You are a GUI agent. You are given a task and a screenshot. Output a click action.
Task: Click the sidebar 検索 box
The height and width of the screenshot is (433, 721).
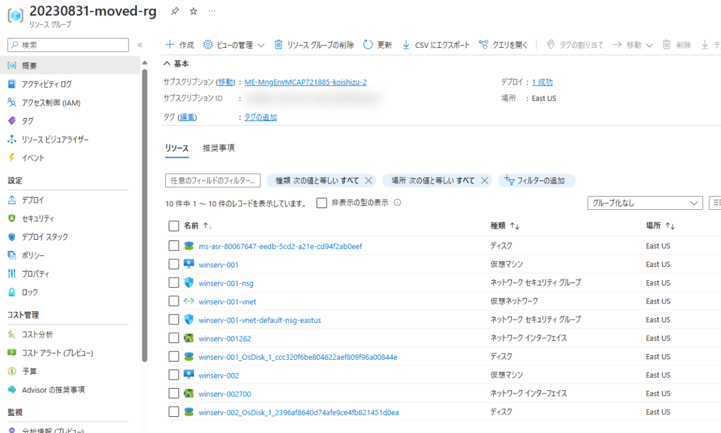68,45
